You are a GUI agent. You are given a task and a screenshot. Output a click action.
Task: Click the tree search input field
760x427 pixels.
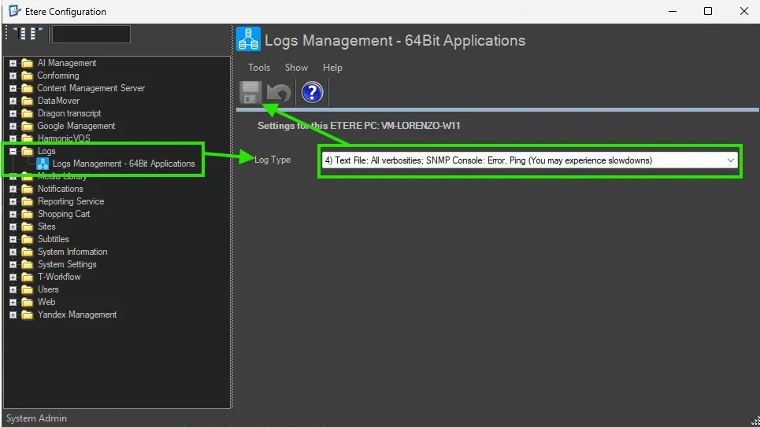click(x=91, y=34)
